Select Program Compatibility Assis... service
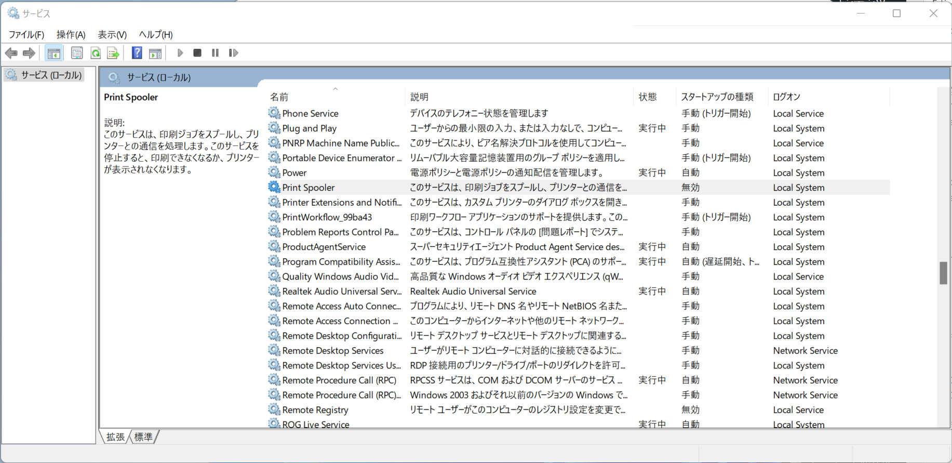Image resolution: width=952 pixels, height=463 pixels. pyautogui.click(x=341, y=261)
